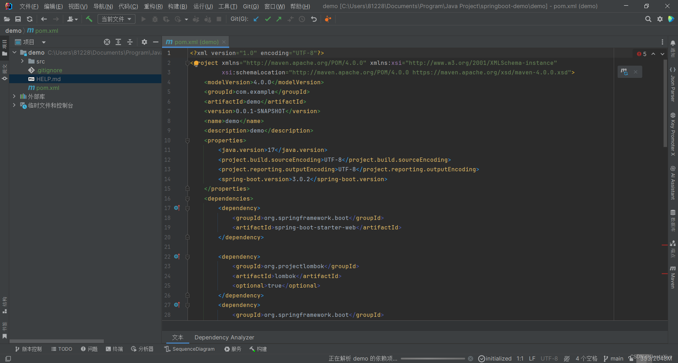Go to previous highlighted error arrow
This screenshot has height=363, width=678.
pos(653,54)
